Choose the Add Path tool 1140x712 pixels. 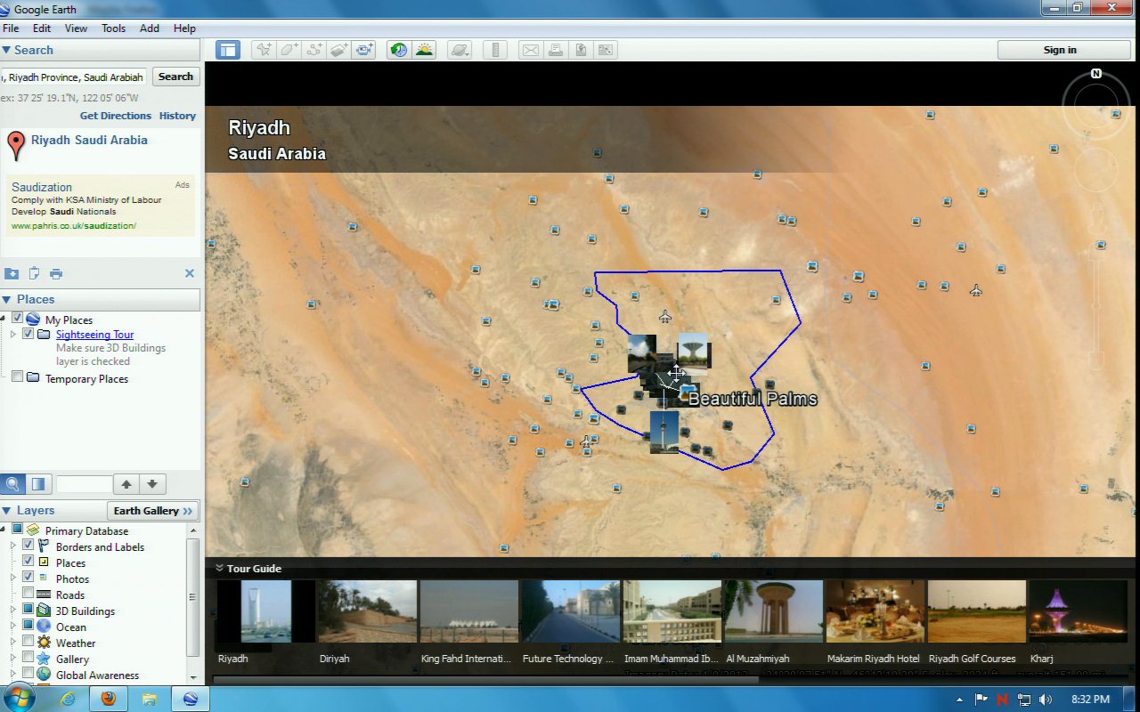point(313,50)
